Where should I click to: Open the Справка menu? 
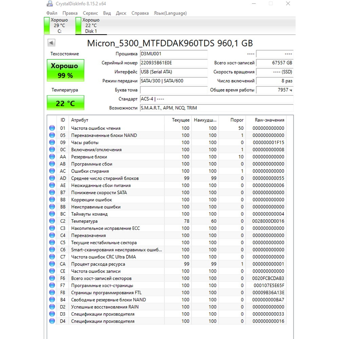tap(140, 13)
